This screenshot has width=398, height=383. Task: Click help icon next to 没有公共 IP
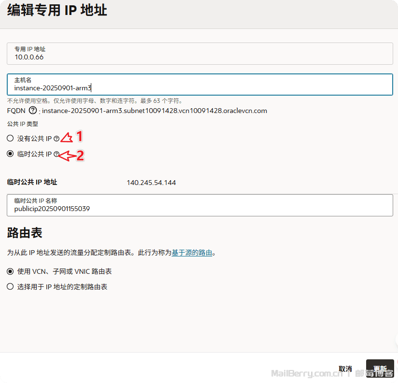(57, 139)
